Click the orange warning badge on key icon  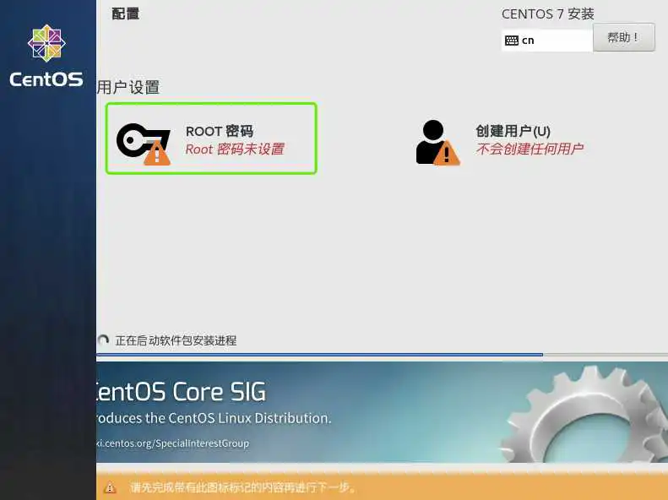click(157, 153)
